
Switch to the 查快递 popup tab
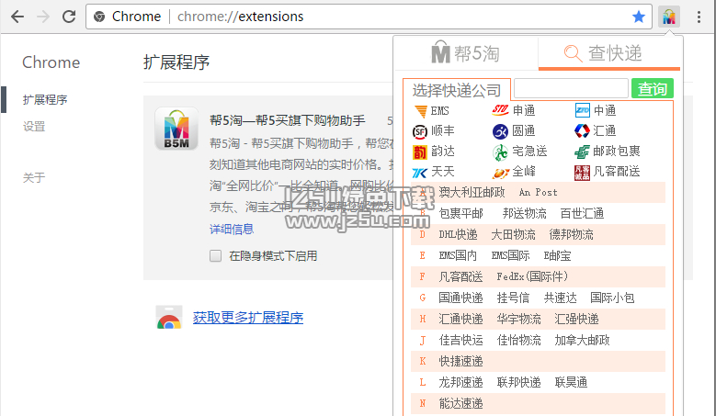[609, 53]
